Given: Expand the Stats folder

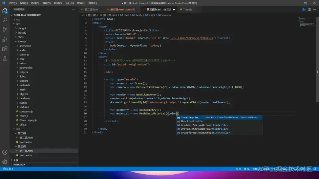Looking at the screenshot, I should click(21, 37).
